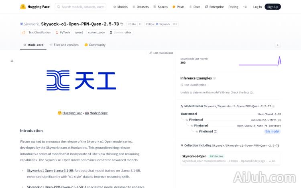Click the Edit model card pencil icon
Image resolution: width=301 pixels, height=188 pixels.
coord(151,53)
